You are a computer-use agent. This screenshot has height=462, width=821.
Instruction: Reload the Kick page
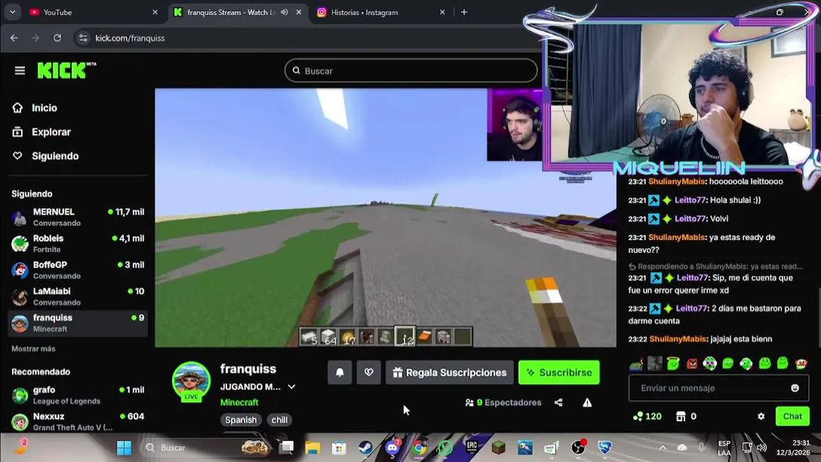click(57, 38)
